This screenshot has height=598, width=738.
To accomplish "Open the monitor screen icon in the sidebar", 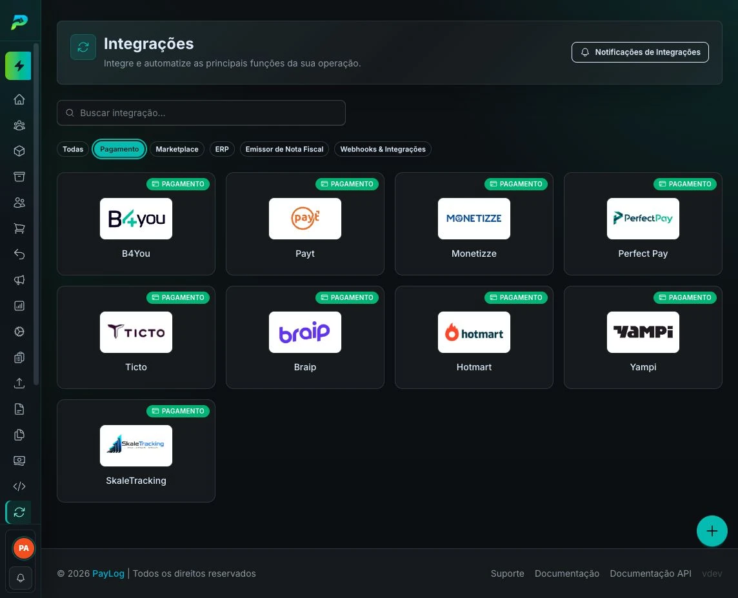I will pyautogui.click(x=19, y=461).
